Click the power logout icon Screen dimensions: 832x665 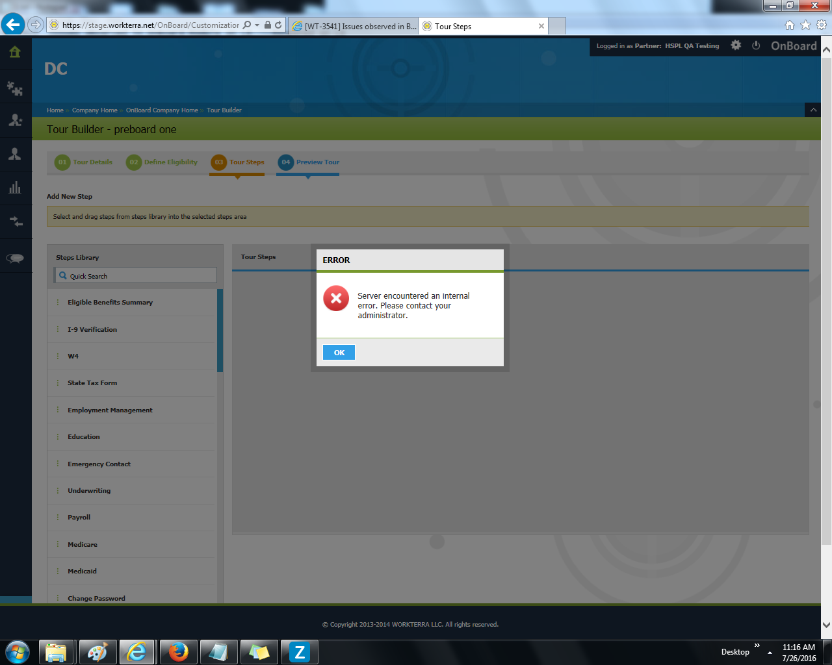point(756,45)
